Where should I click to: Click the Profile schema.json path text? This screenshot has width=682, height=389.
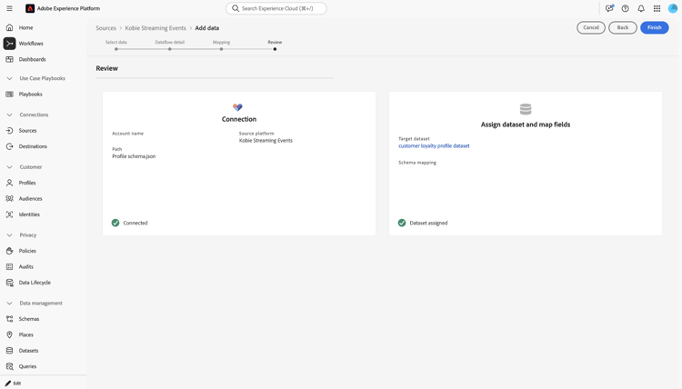[x=134, y=156]
